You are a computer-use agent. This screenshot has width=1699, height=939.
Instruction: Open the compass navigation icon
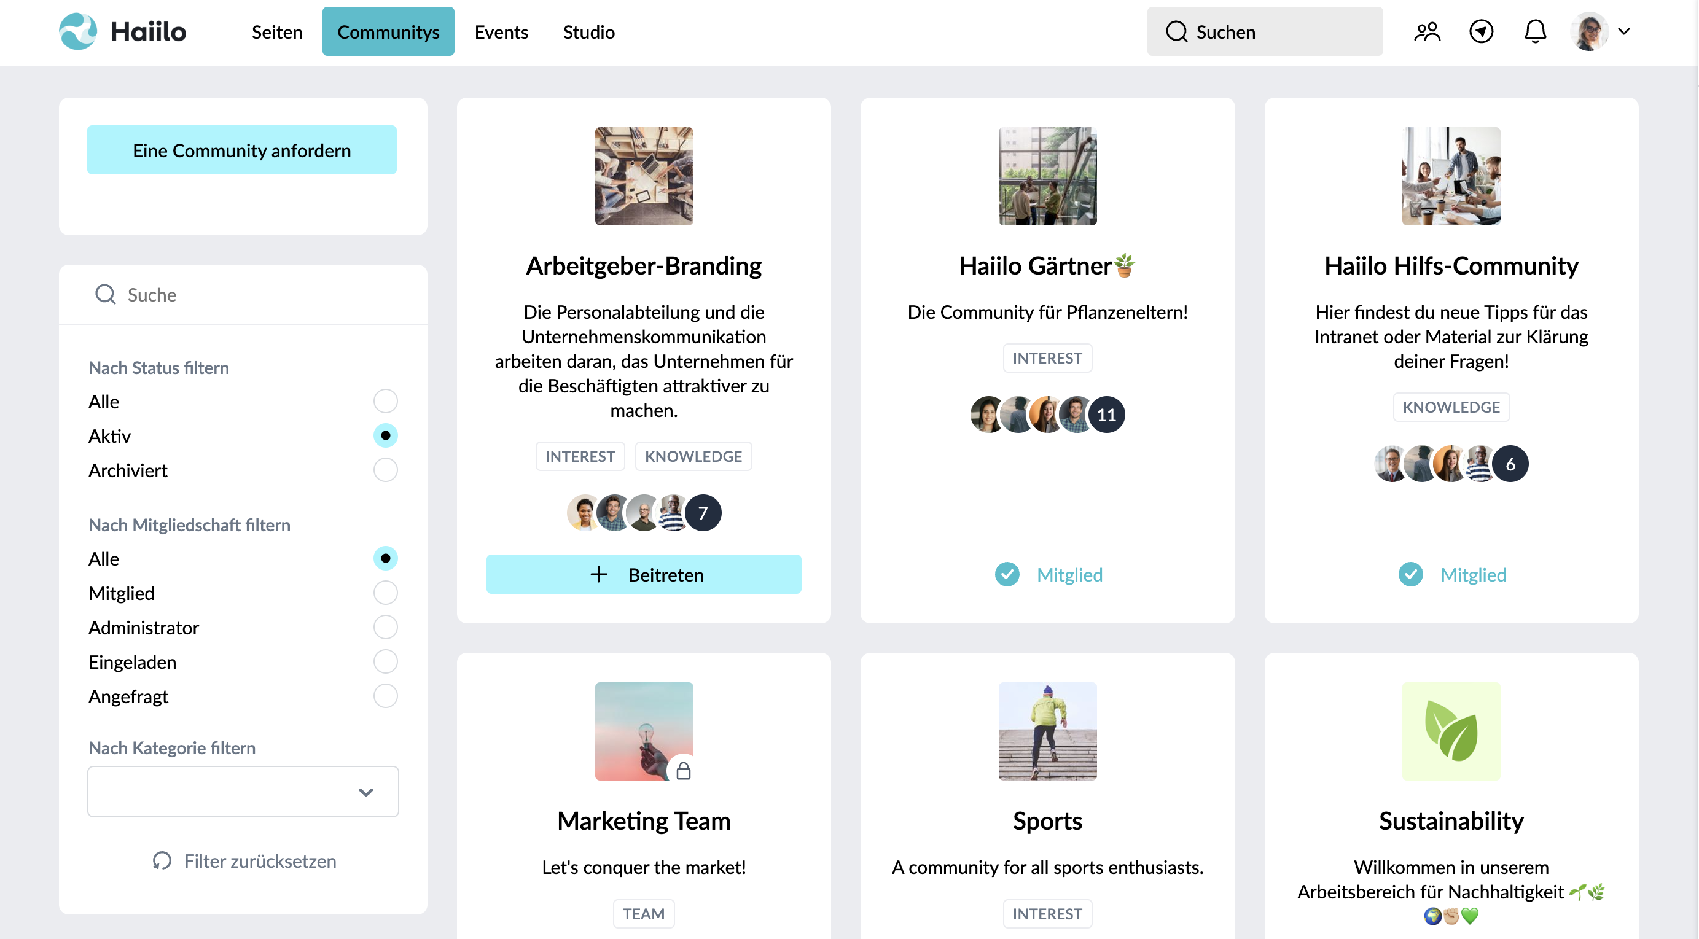[1482, 32]
